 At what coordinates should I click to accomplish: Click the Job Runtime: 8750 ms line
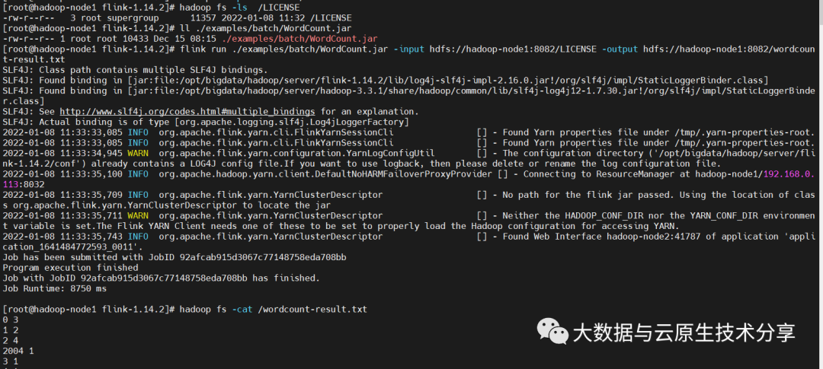coord(55,288)
